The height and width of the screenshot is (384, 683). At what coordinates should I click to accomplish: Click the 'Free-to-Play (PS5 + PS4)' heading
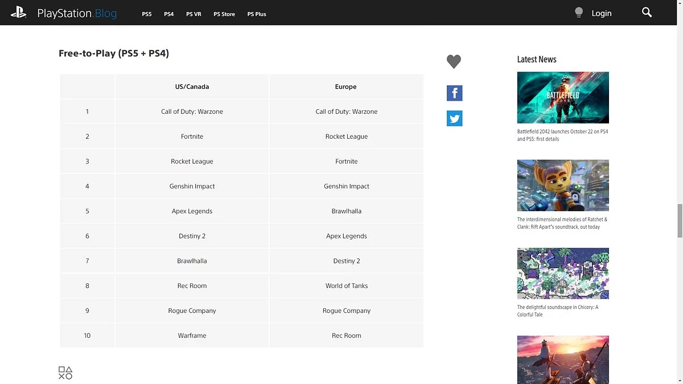click(x=114, y=53)
